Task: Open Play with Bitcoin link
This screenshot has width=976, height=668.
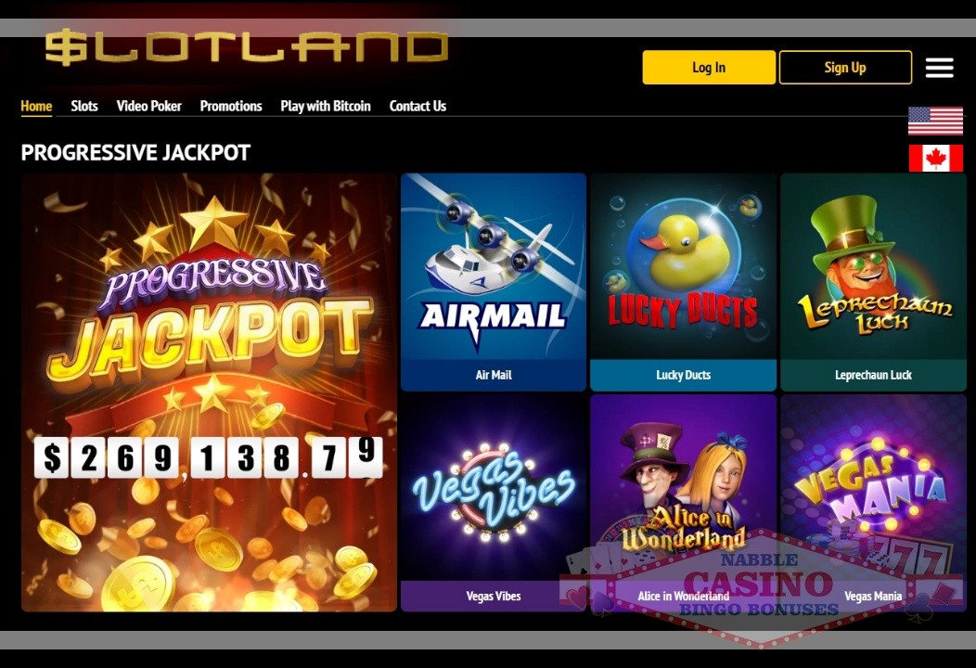Action: pyautogui.click(x=326, y=106)
